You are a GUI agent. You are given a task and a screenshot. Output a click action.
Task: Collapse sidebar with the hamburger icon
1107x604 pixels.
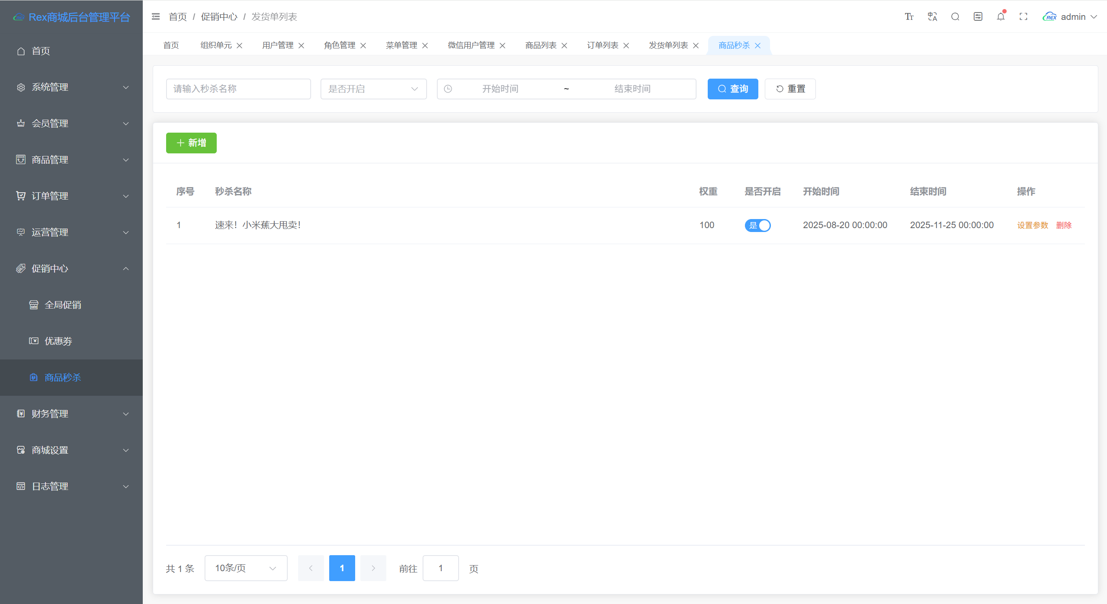click(156, 16)
